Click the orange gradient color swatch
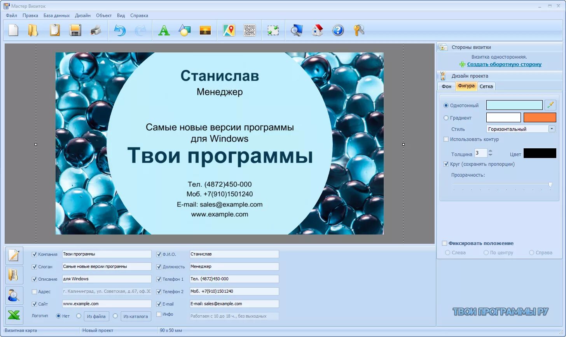Image resolution: width=566 pixels, height=337 pixels. (x=540, y=117)
